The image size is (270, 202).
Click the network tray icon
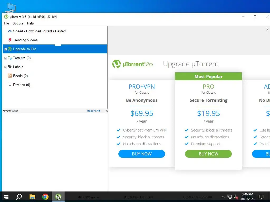pyautogui.click(x=230, y=197)
